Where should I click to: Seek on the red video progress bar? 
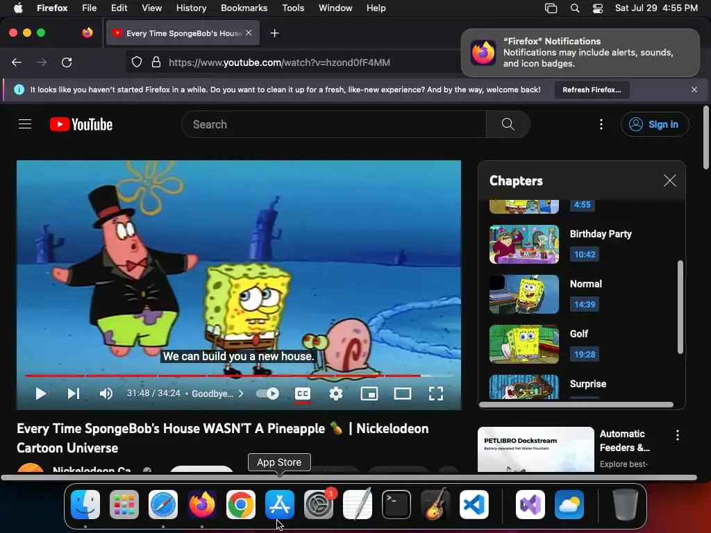tap(223, 375)
